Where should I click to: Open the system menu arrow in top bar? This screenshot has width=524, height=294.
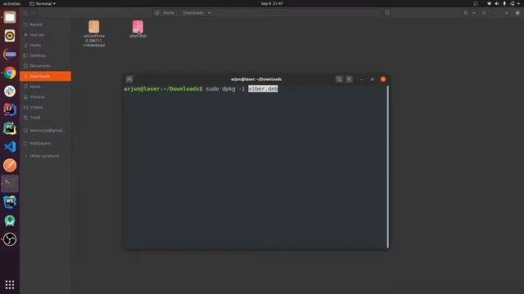[518, 3]
